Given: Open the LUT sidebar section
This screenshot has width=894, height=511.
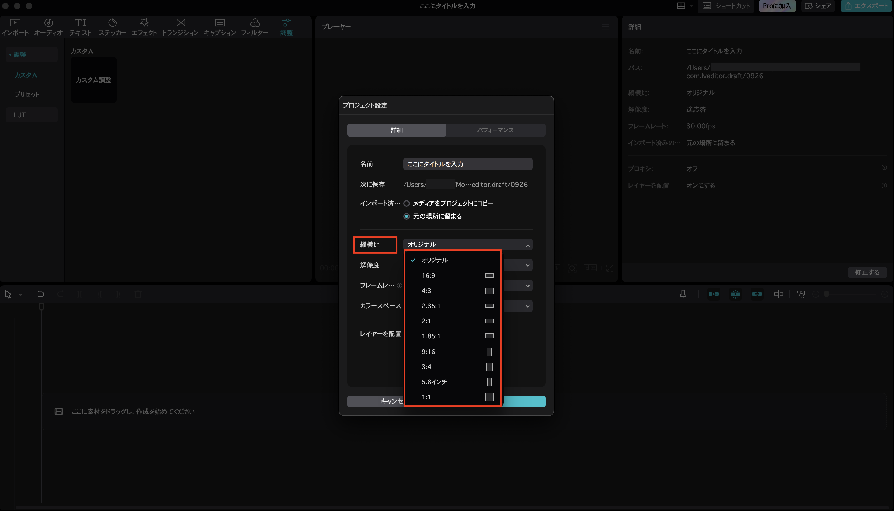Looking at the screenshot, I should 32,115.
